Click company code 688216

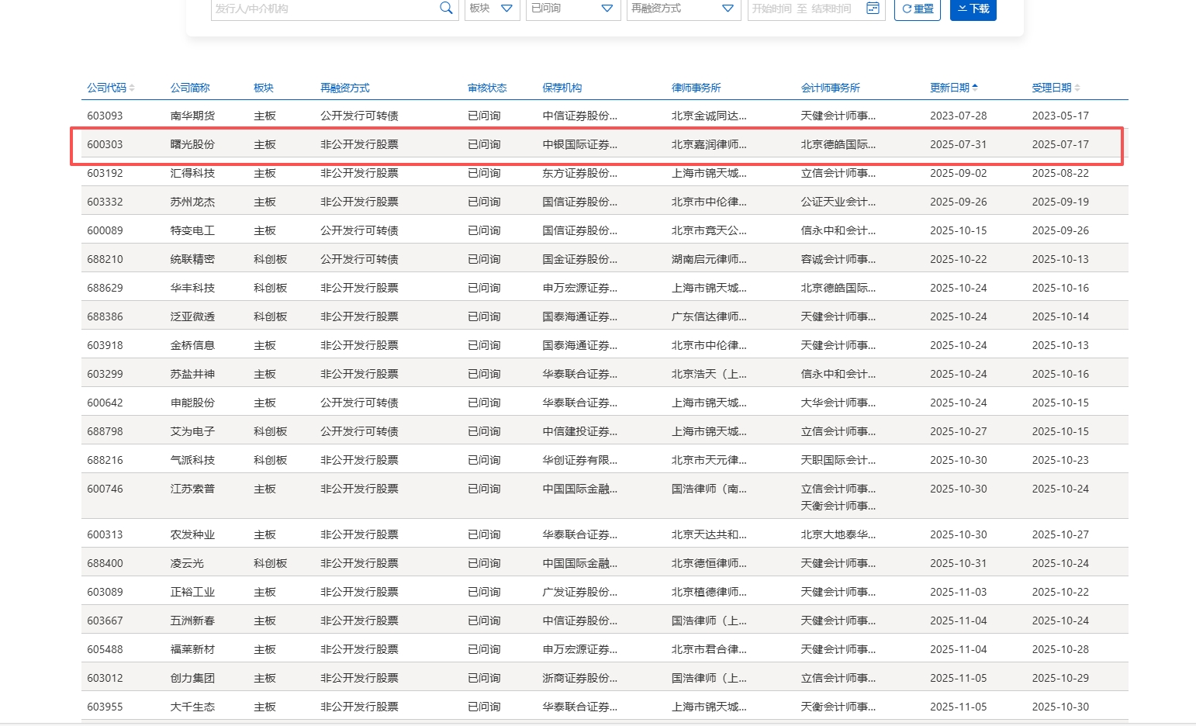point(105,460)
